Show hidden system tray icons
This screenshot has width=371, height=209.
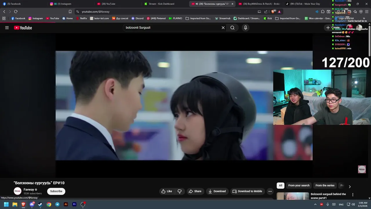click(315, 204)
